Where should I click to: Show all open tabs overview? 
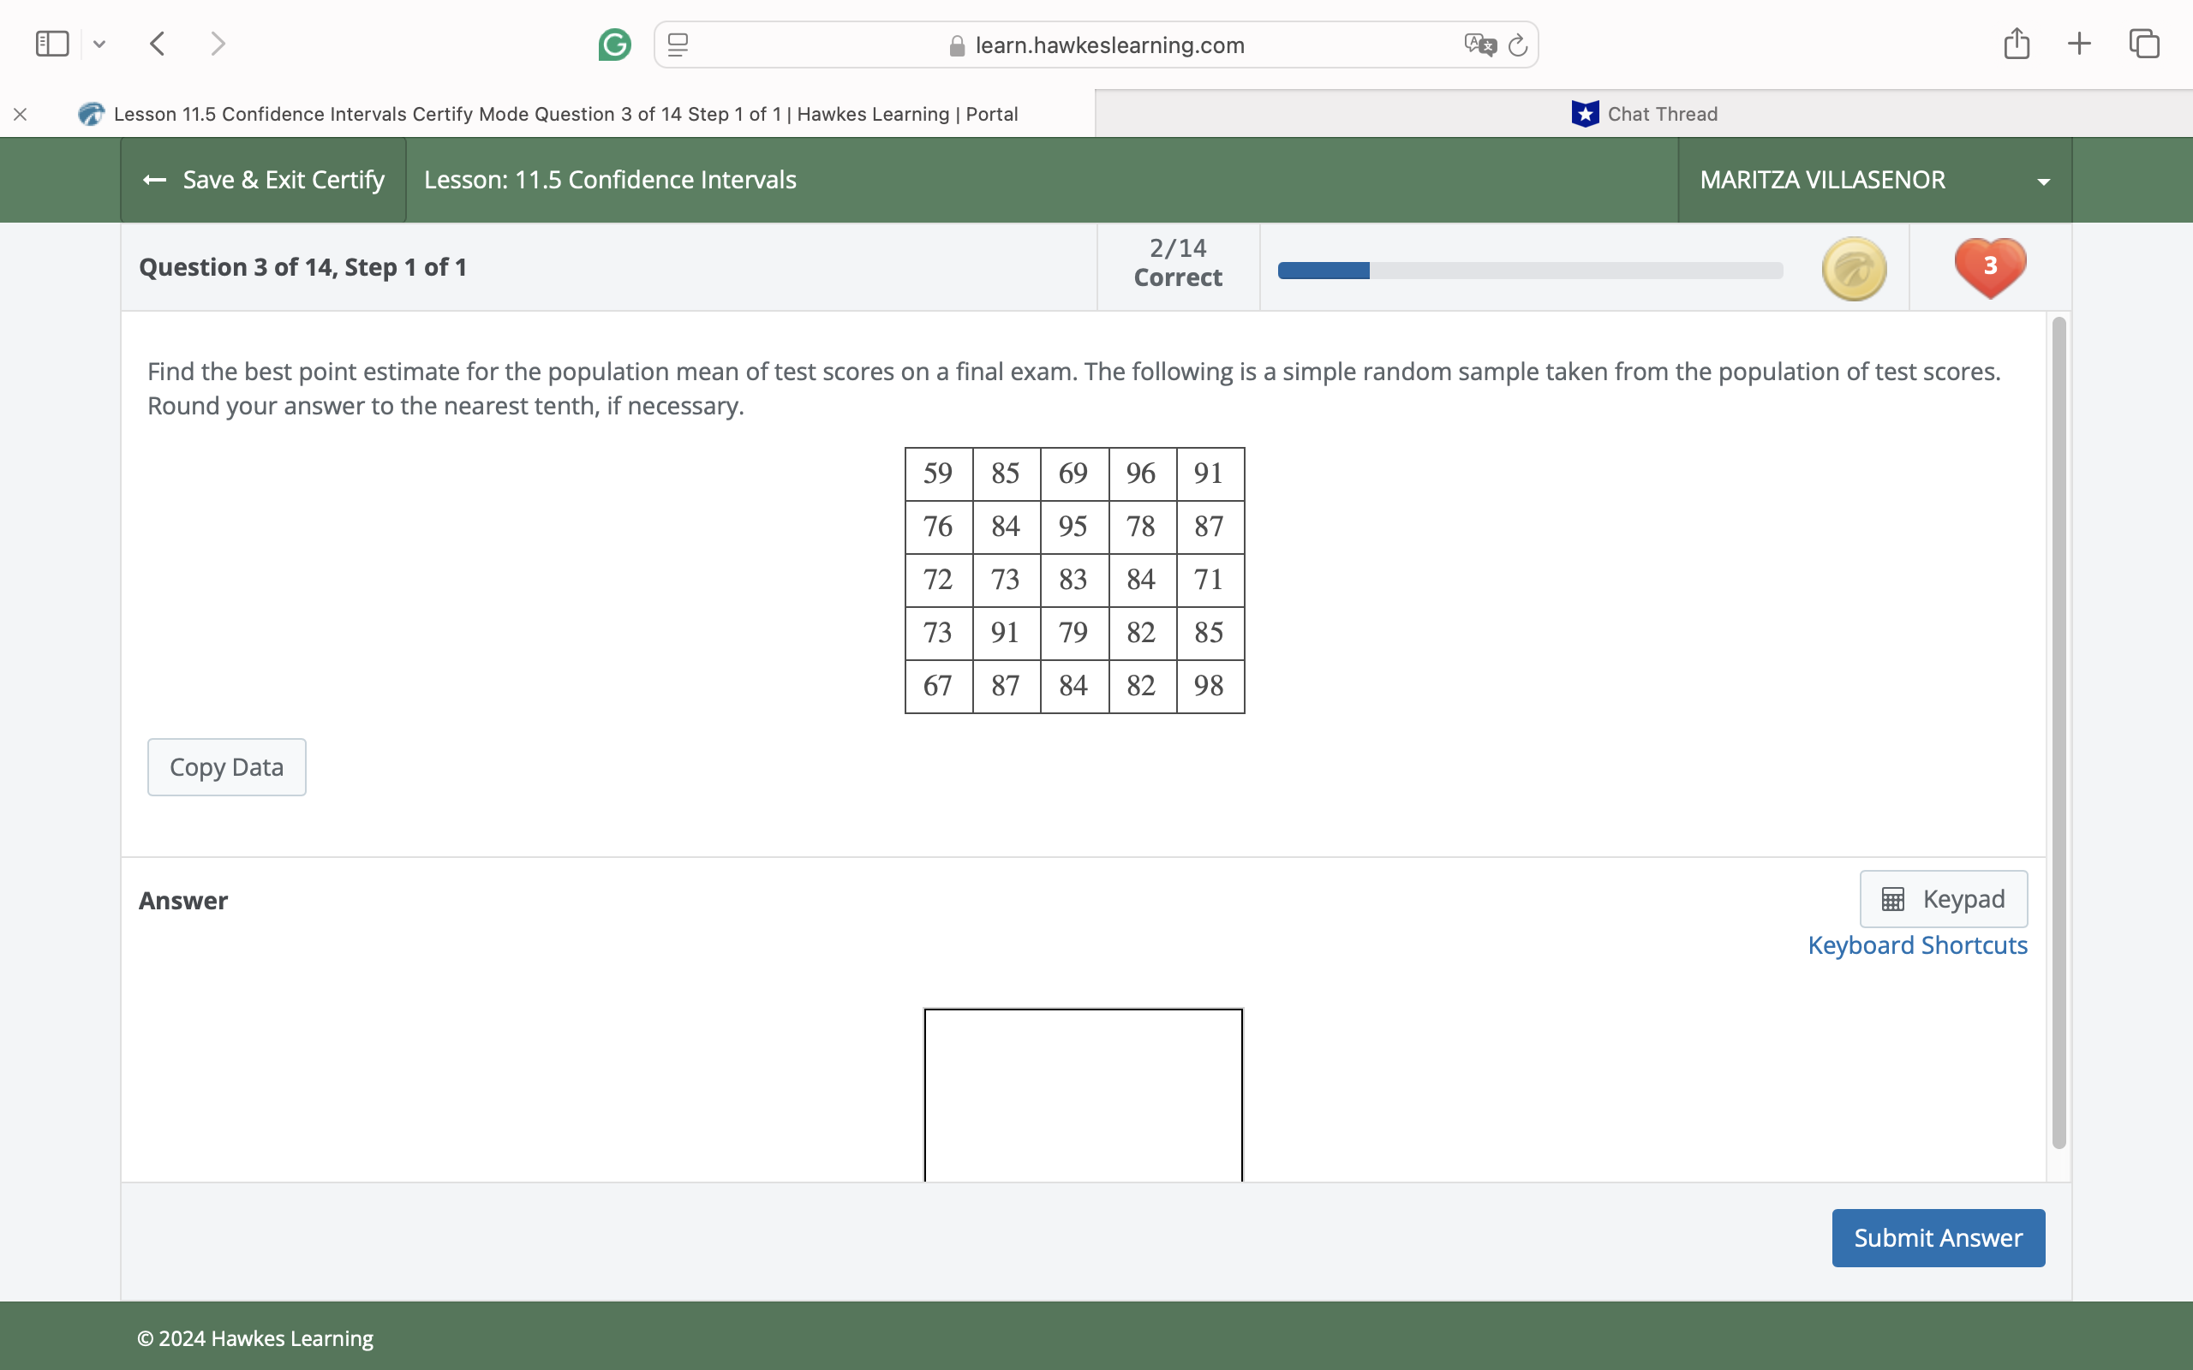tap(2143, 43)
